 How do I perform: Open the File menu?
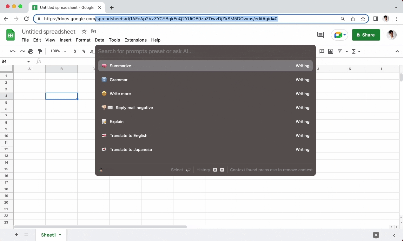pyautogui.click(x=25, y=40)
